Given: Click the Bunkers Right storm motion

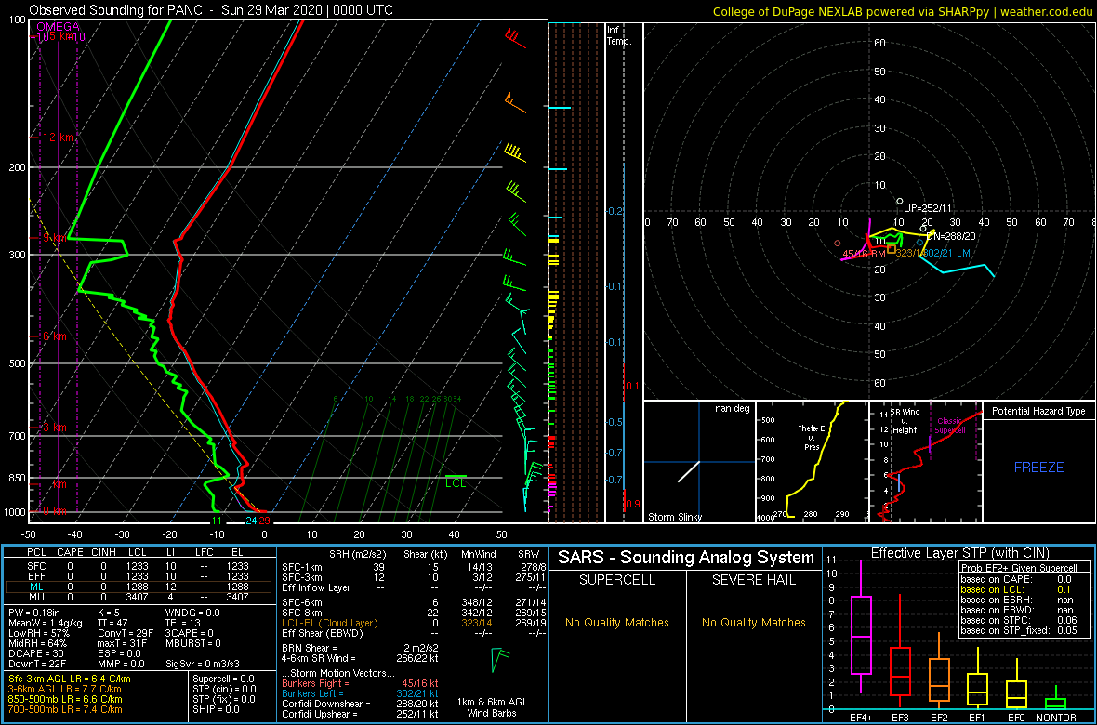Looking at the screenshot, I should tap(361, 683).
